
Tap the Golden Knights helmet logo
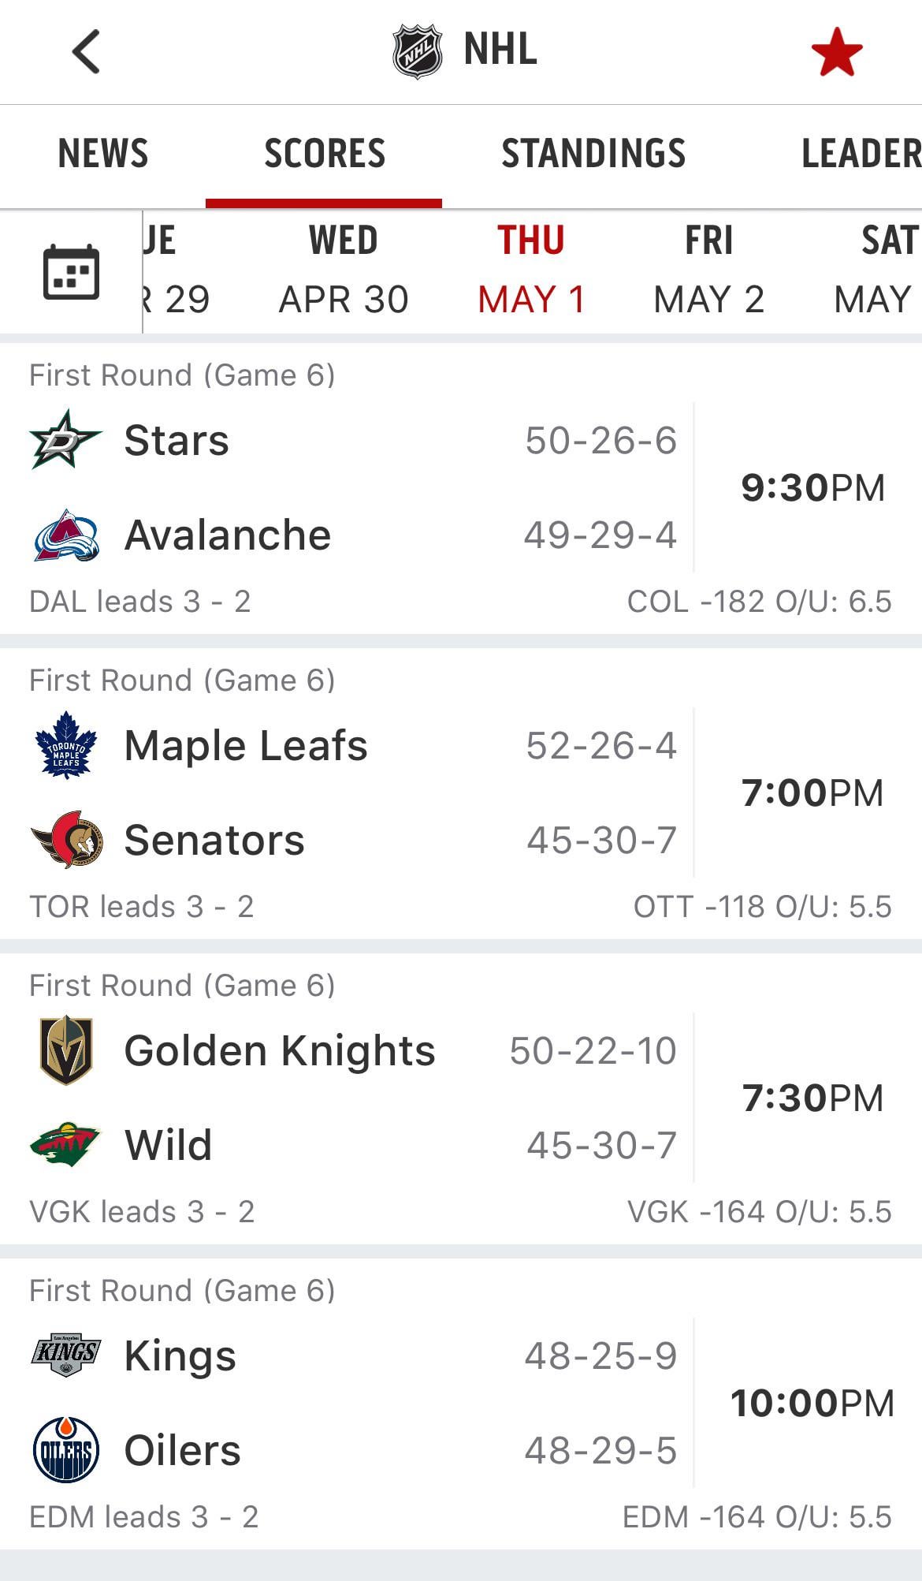pyautogui.click(x=66, y=1050)
